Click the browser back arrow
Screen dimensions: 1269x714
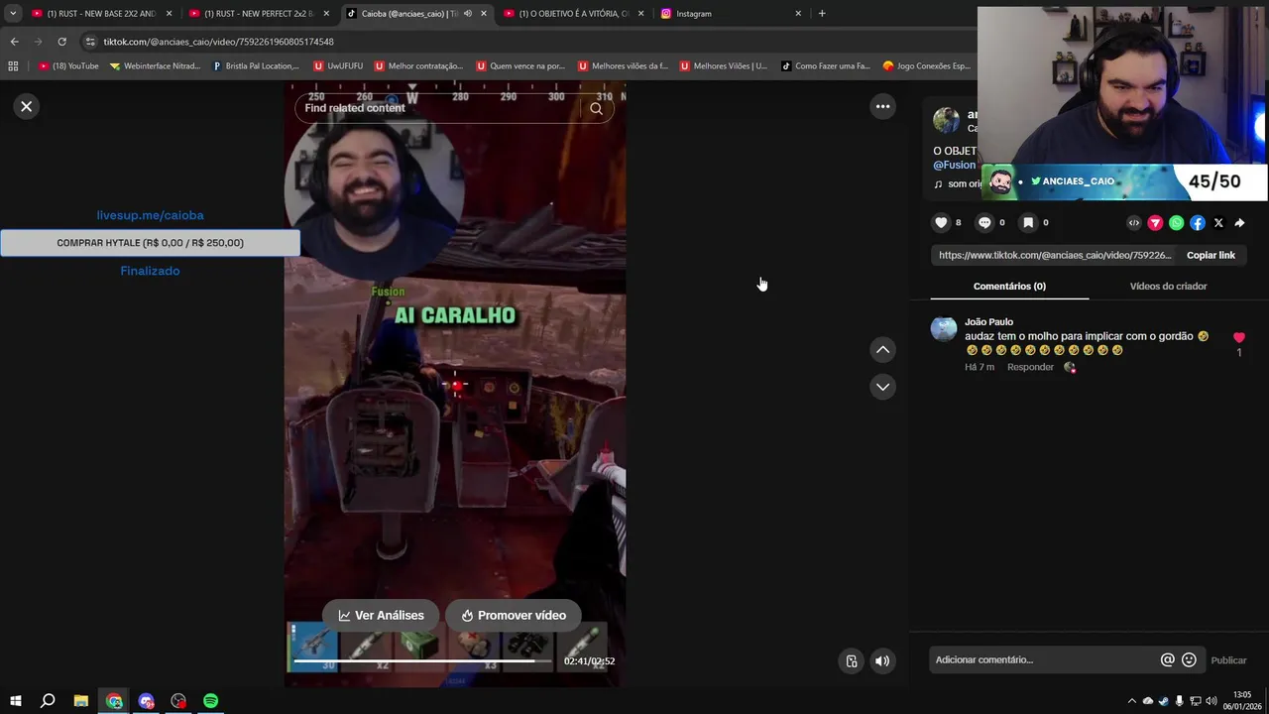pyautogui.click(x=14, y=42)
